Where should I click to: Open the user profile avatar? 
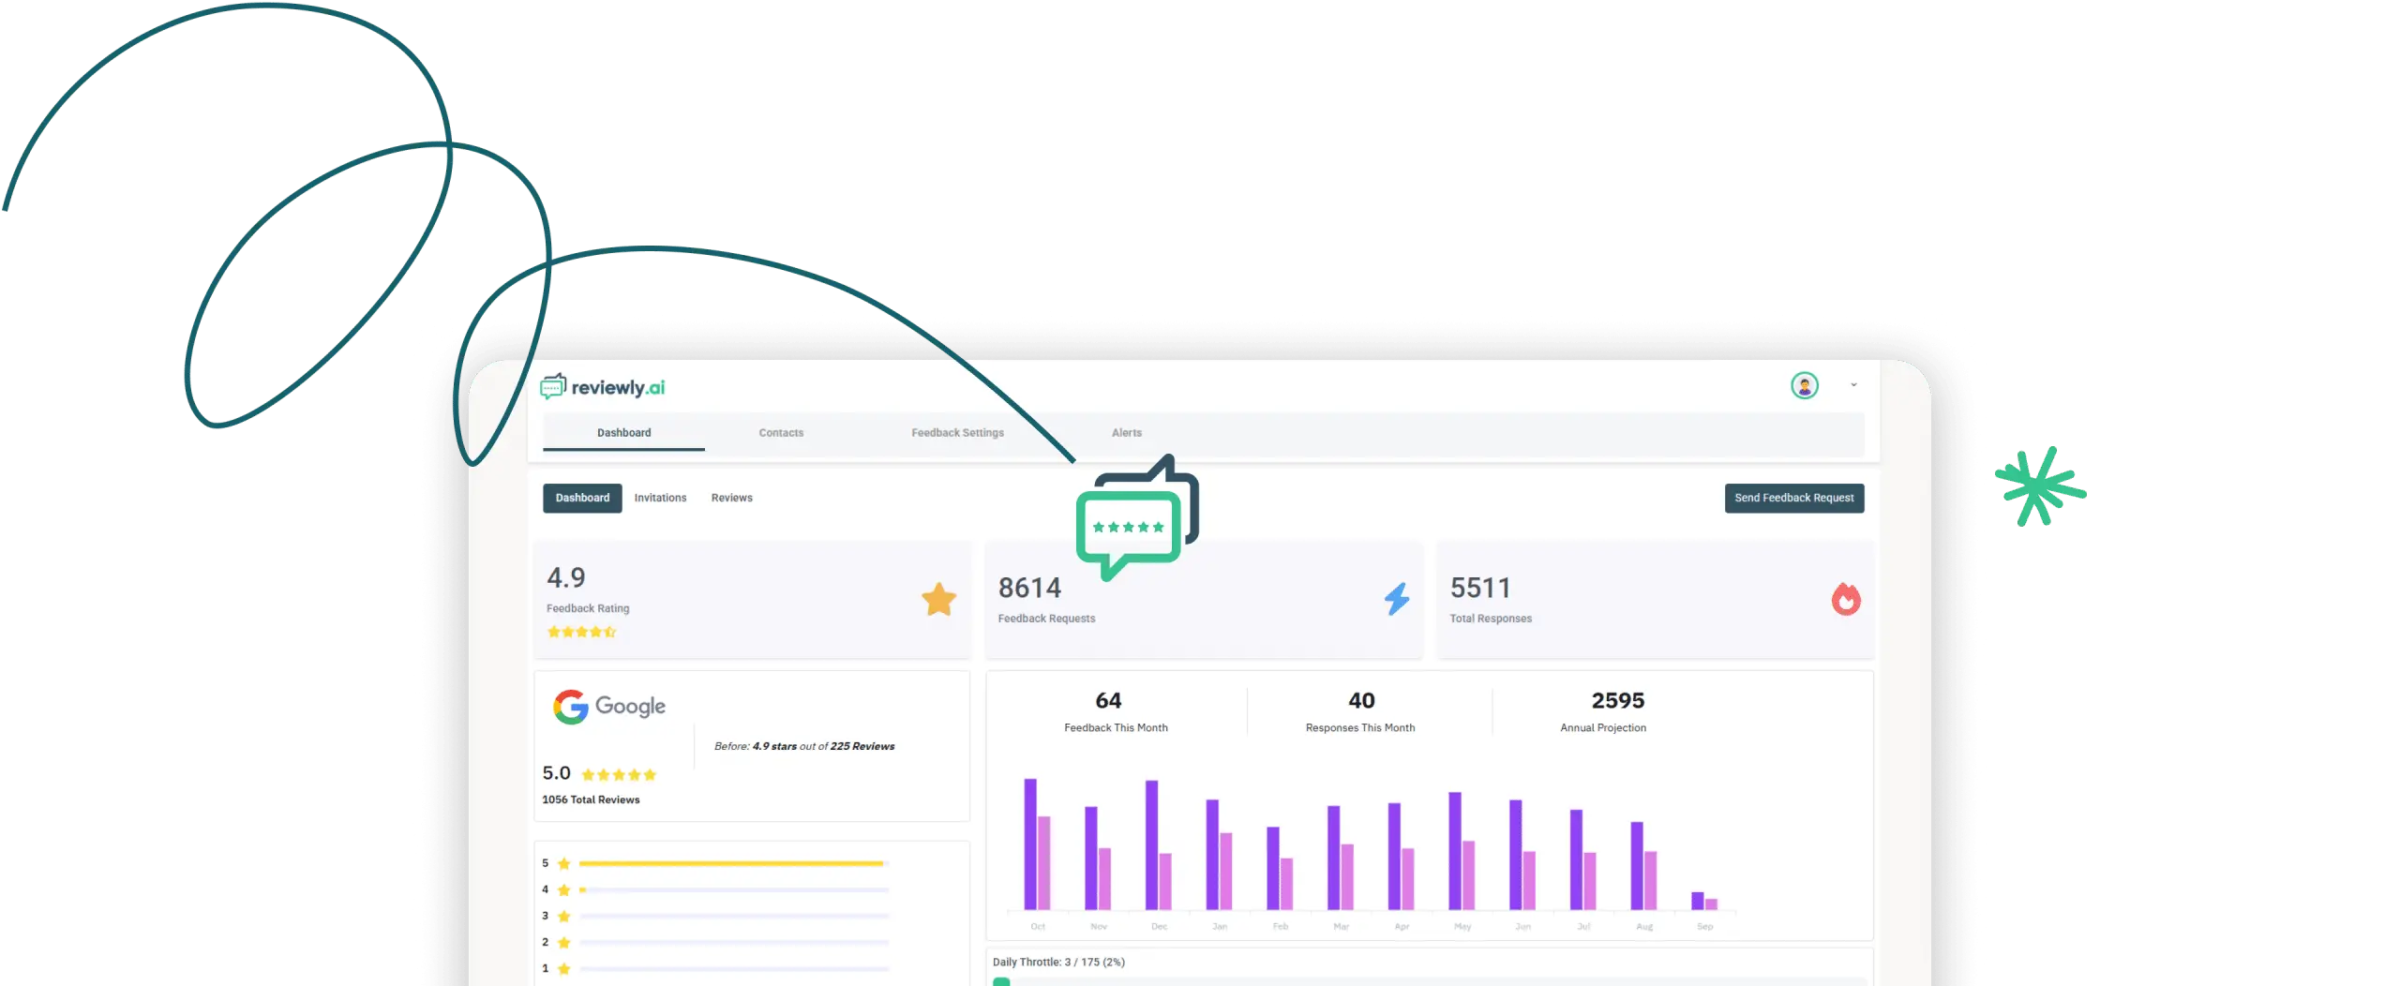[1804, 385]
